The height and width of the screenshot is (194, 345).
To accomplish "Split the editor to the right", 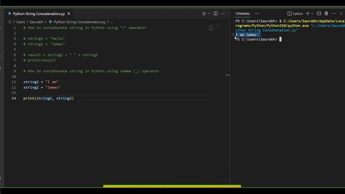I will coord(216,13).
